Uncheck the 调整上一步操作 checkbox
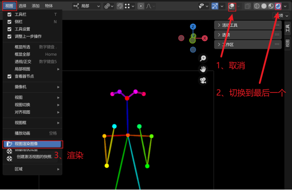This screenshot has width=292, height=190. pyautogui.click(x=9, y=36)
